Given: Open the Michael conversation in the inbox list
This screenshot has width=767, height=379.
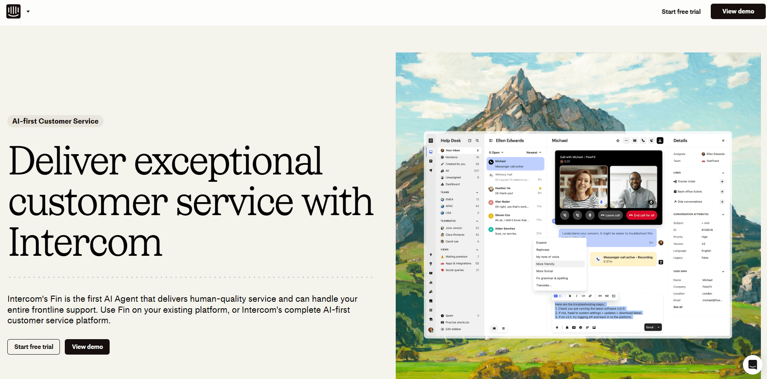Looking at the screenshot, I should tap(515, 164).
